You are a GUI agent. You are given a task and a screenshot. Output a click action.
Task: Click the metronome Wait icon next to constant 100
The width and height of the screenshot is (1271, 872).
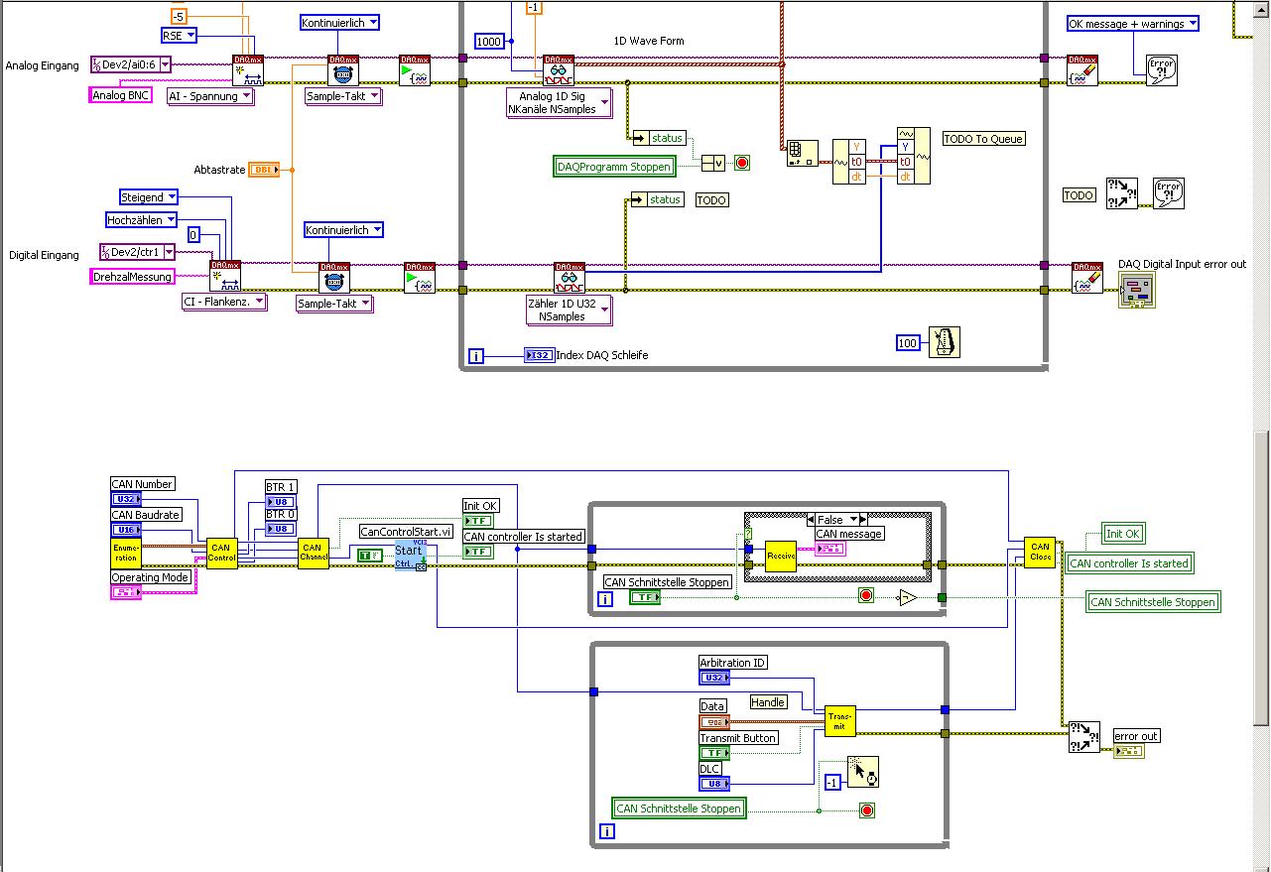click(x=945, y=342)
